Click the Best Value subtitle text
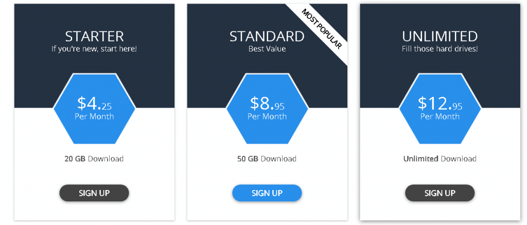 point(267,49)
